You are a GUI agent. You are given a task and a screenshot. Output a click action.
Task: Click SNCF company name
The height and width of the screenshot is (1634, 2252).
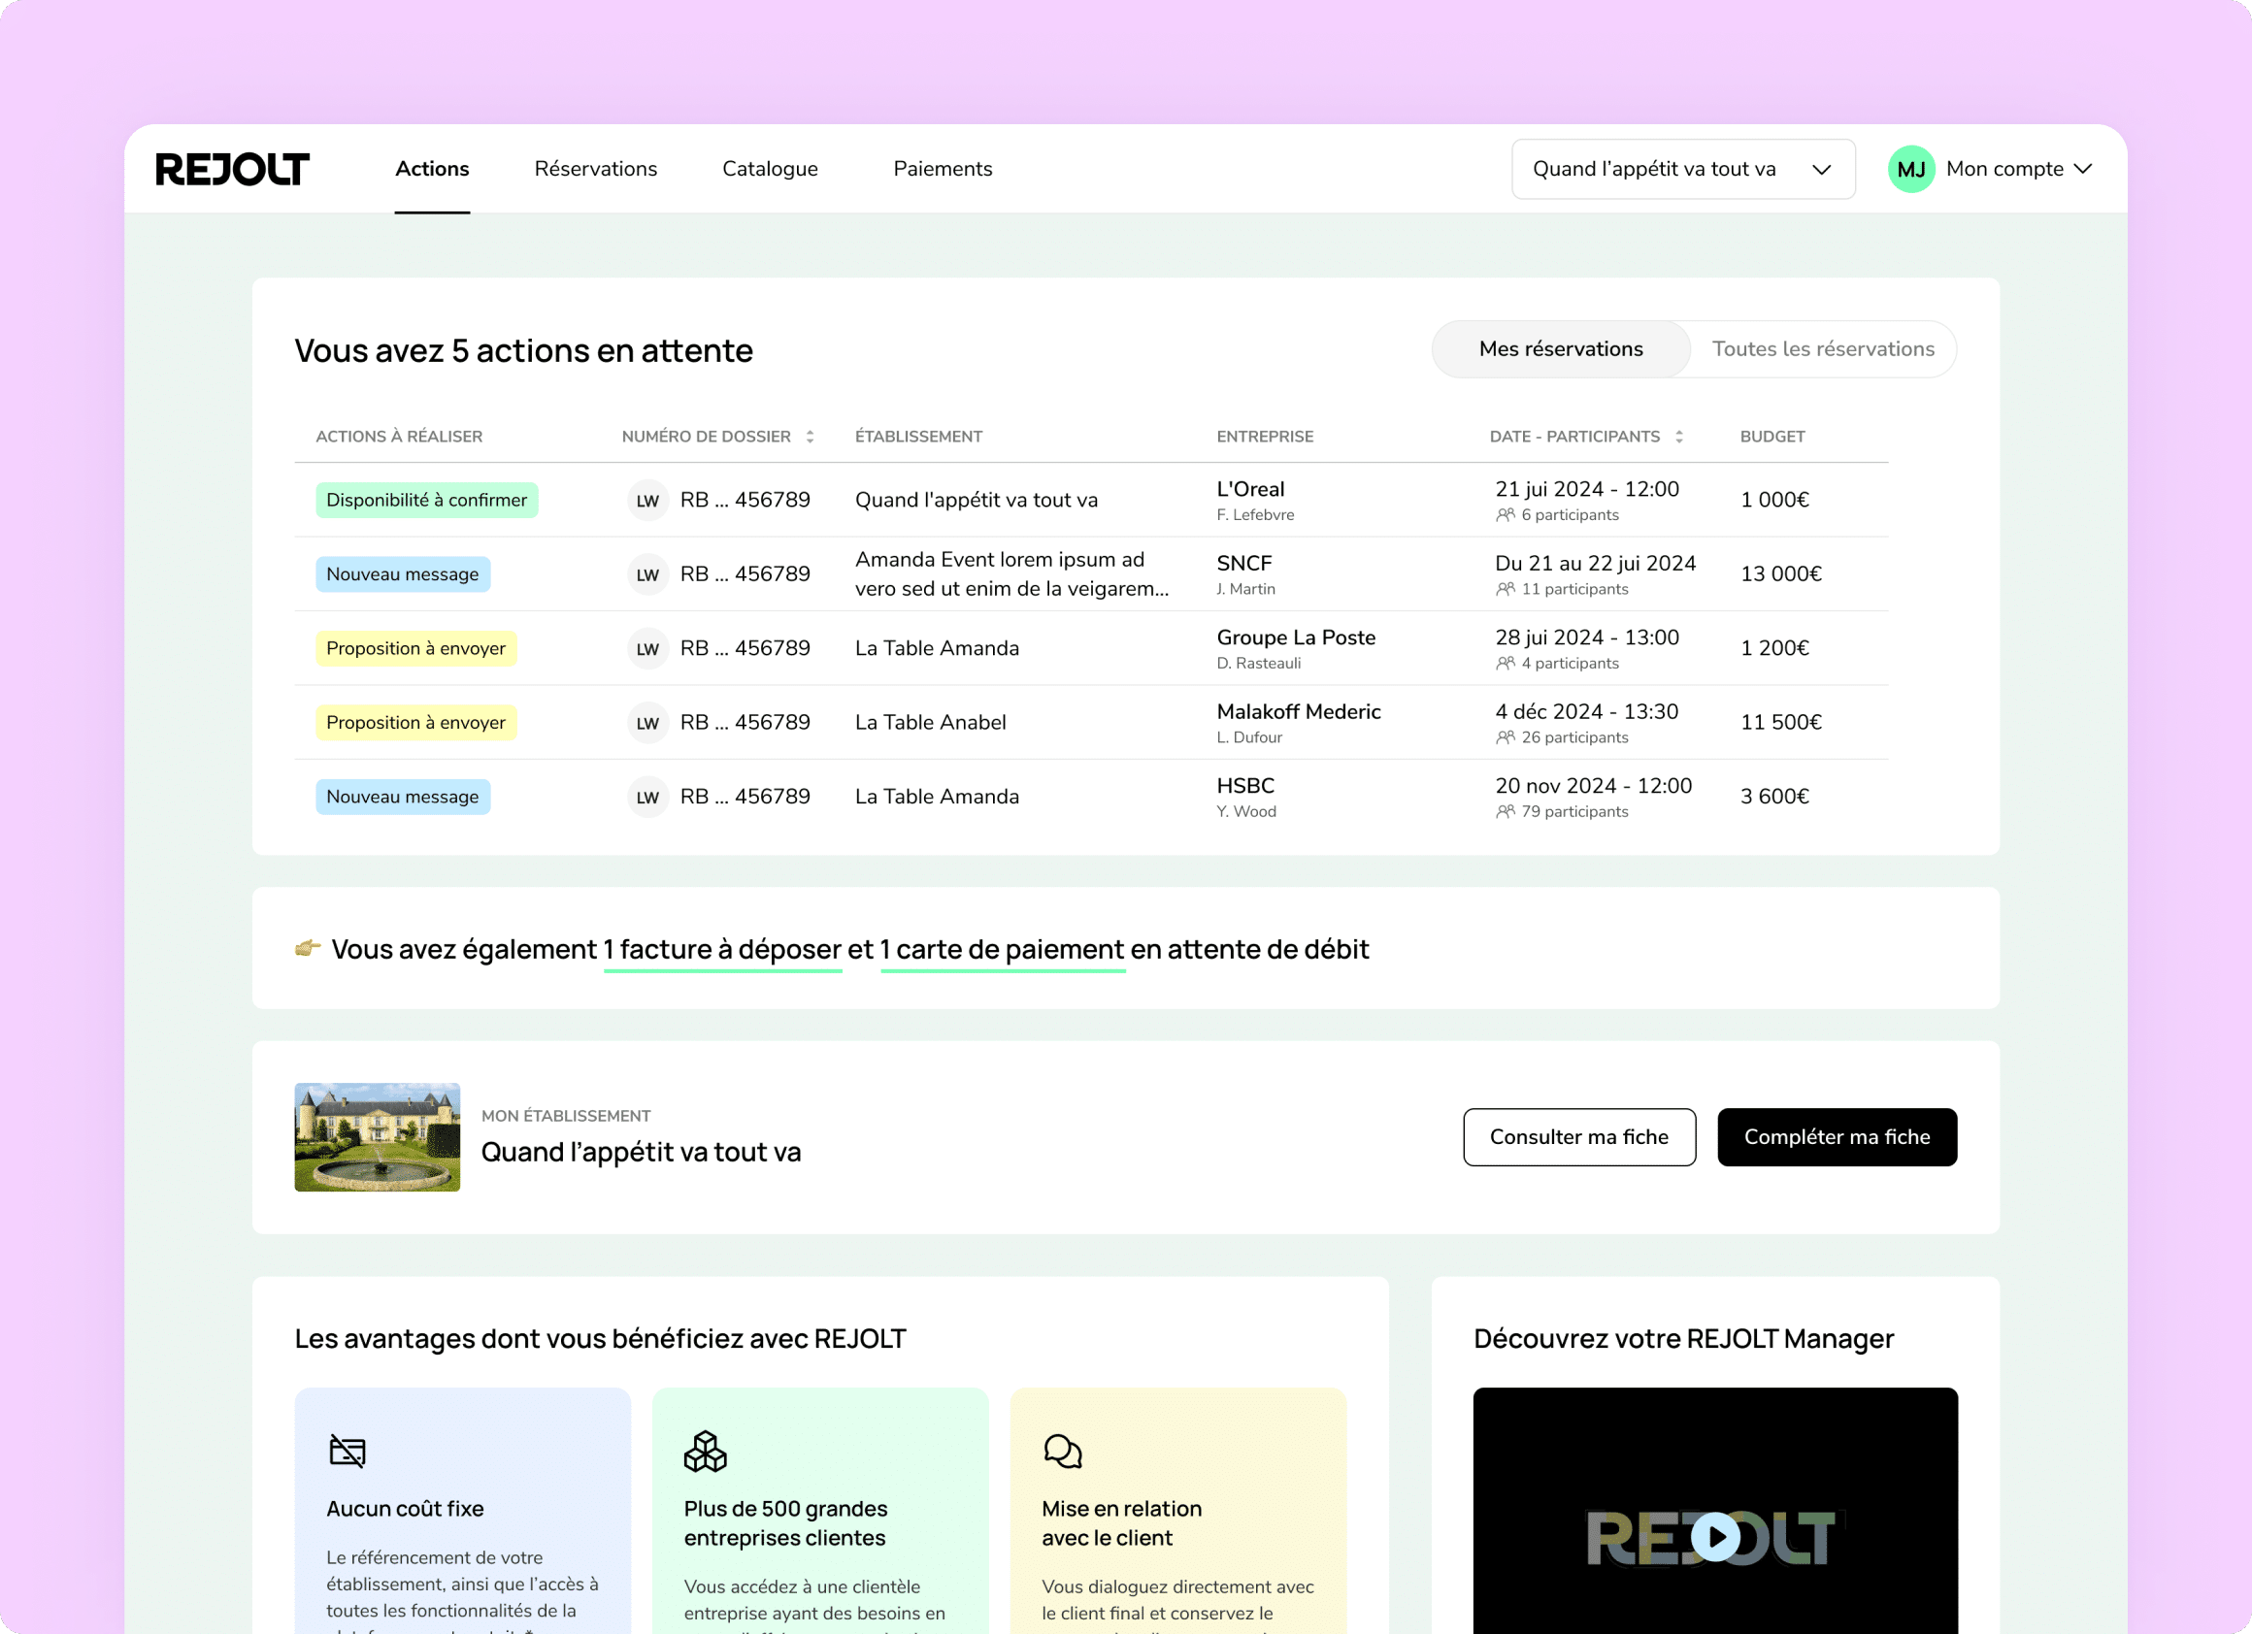coord(1244,563)
